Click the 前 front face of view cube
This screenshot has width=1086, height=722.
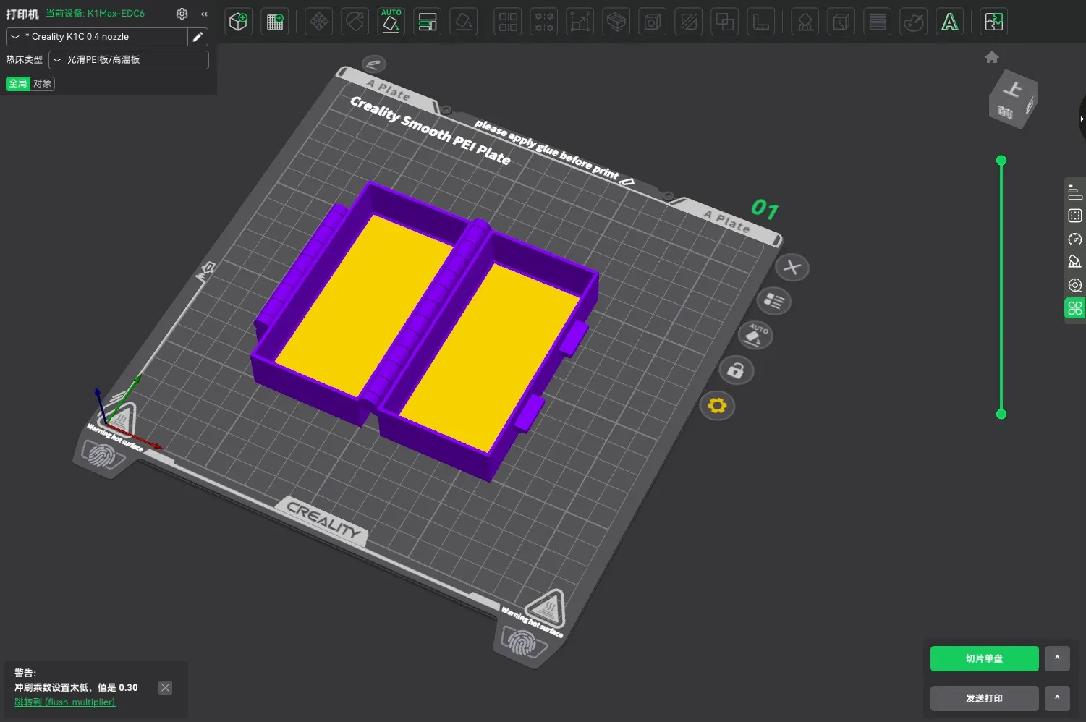(x=1005, y=112)
